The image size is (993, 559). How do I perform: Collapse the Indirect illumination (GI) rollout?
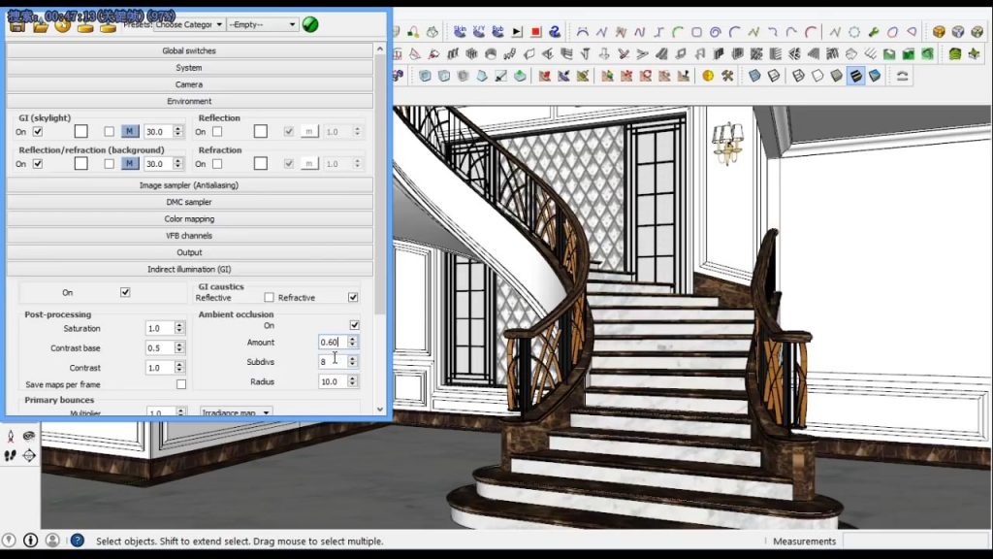(189, 269)
